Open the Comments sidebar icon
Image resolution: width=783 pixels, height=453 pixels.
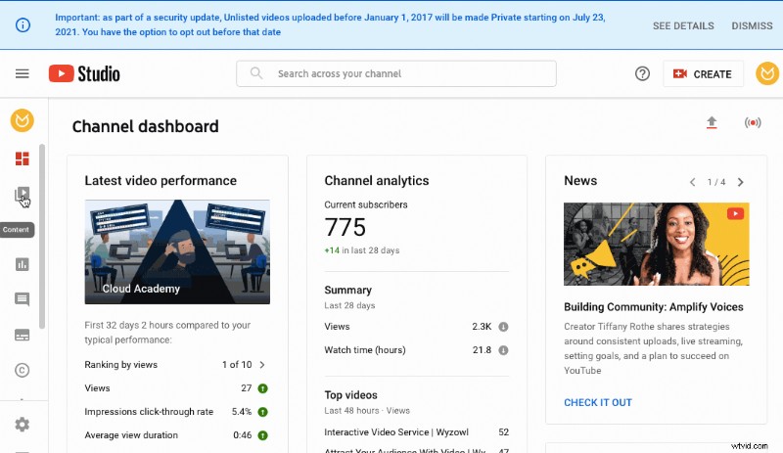pyautogui.click(x=22, y=299)
